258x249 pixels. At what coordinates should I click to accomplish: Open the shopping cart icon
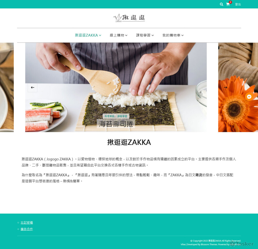(x=228, y=5)
